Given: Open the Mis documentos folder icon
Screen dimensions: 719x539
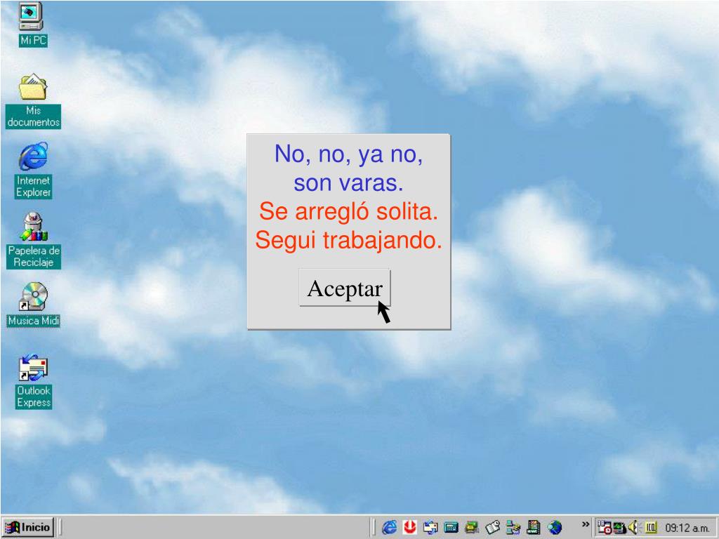Looking at the screenshot, I should click(x=33, y=101).
